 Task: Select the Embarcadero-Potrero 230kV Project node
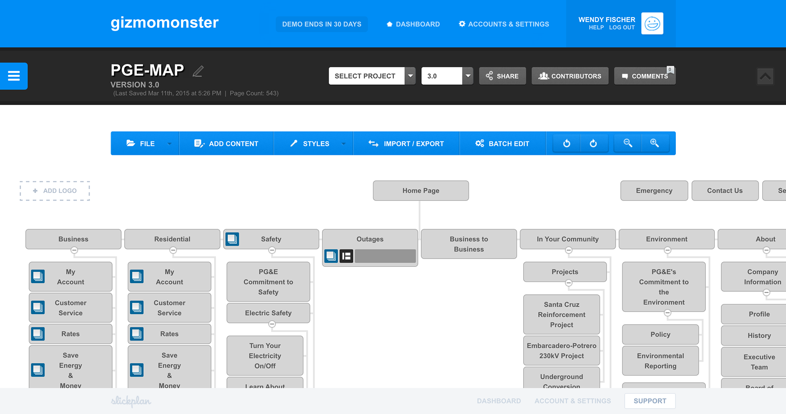[x=562, y=351]
